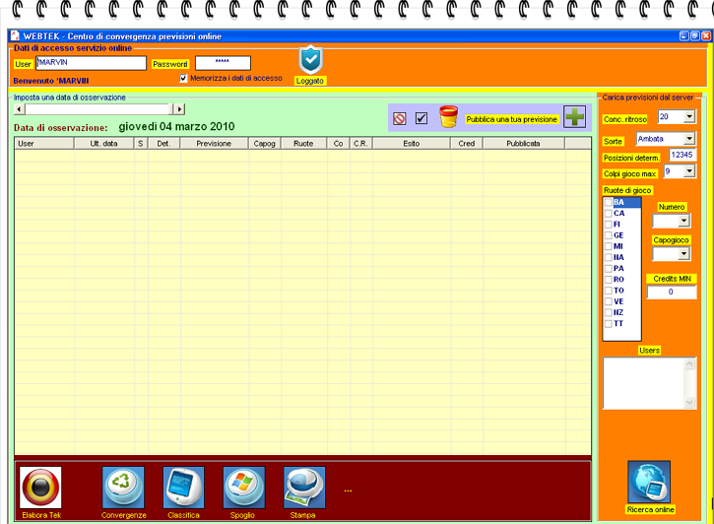Viewport: 714px width, 524px height.
Task: Start Ricerca online globe icon
Action: tap(649, 482)
